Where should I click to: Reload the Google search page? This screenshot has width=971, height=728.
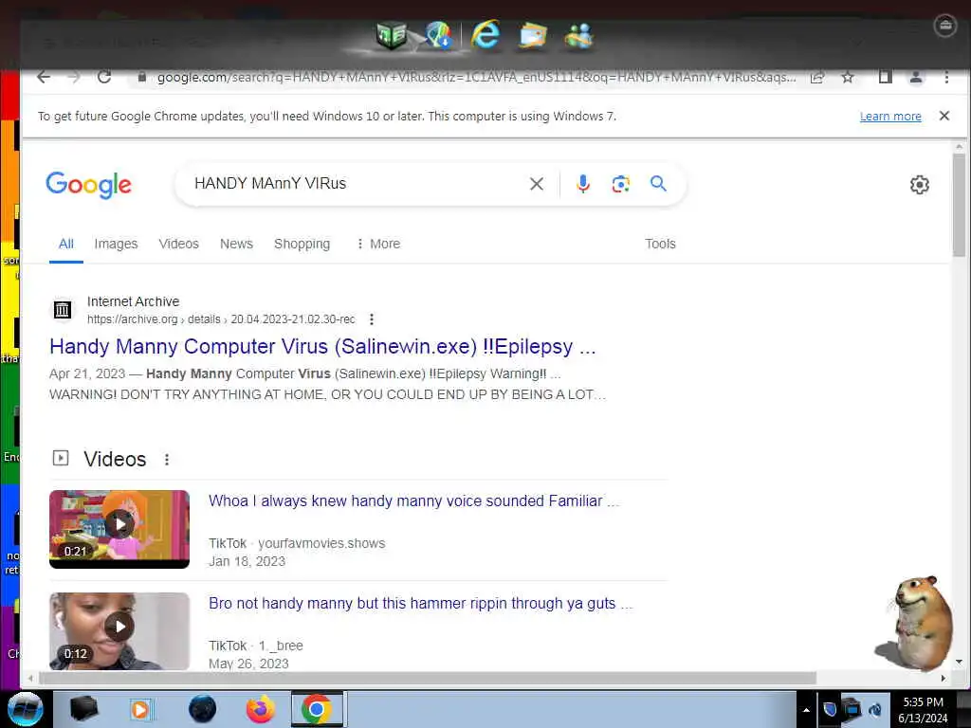point(104,77)
